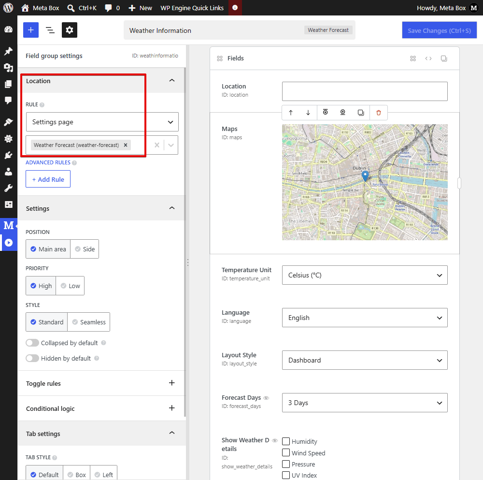The width and height of the screenshot is (483, 480).
Task: Click the black settings gear icon
Action: [70, 30]
